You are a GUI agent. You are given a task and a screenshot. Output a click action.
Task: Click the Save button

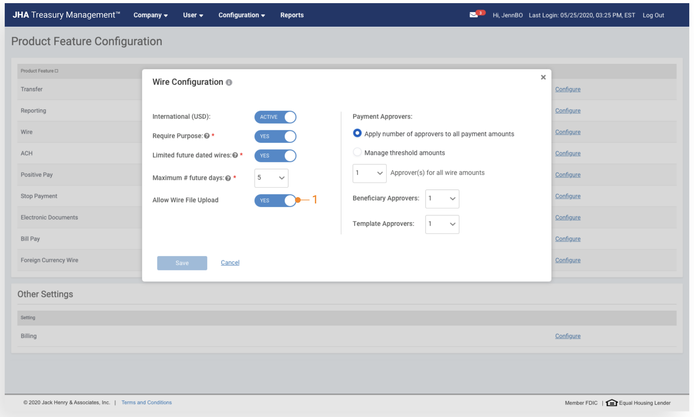pyautogui.click(x=182, y=263)
